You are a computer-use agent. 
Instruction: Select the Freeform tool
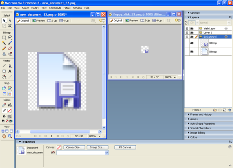[x=4, y=77]
